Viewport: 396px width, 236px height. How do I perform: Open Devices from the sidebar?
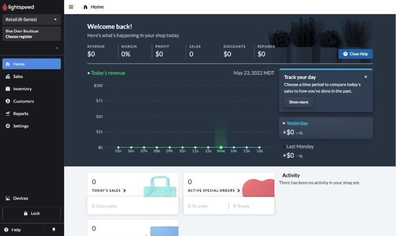(x=31, y=198)
